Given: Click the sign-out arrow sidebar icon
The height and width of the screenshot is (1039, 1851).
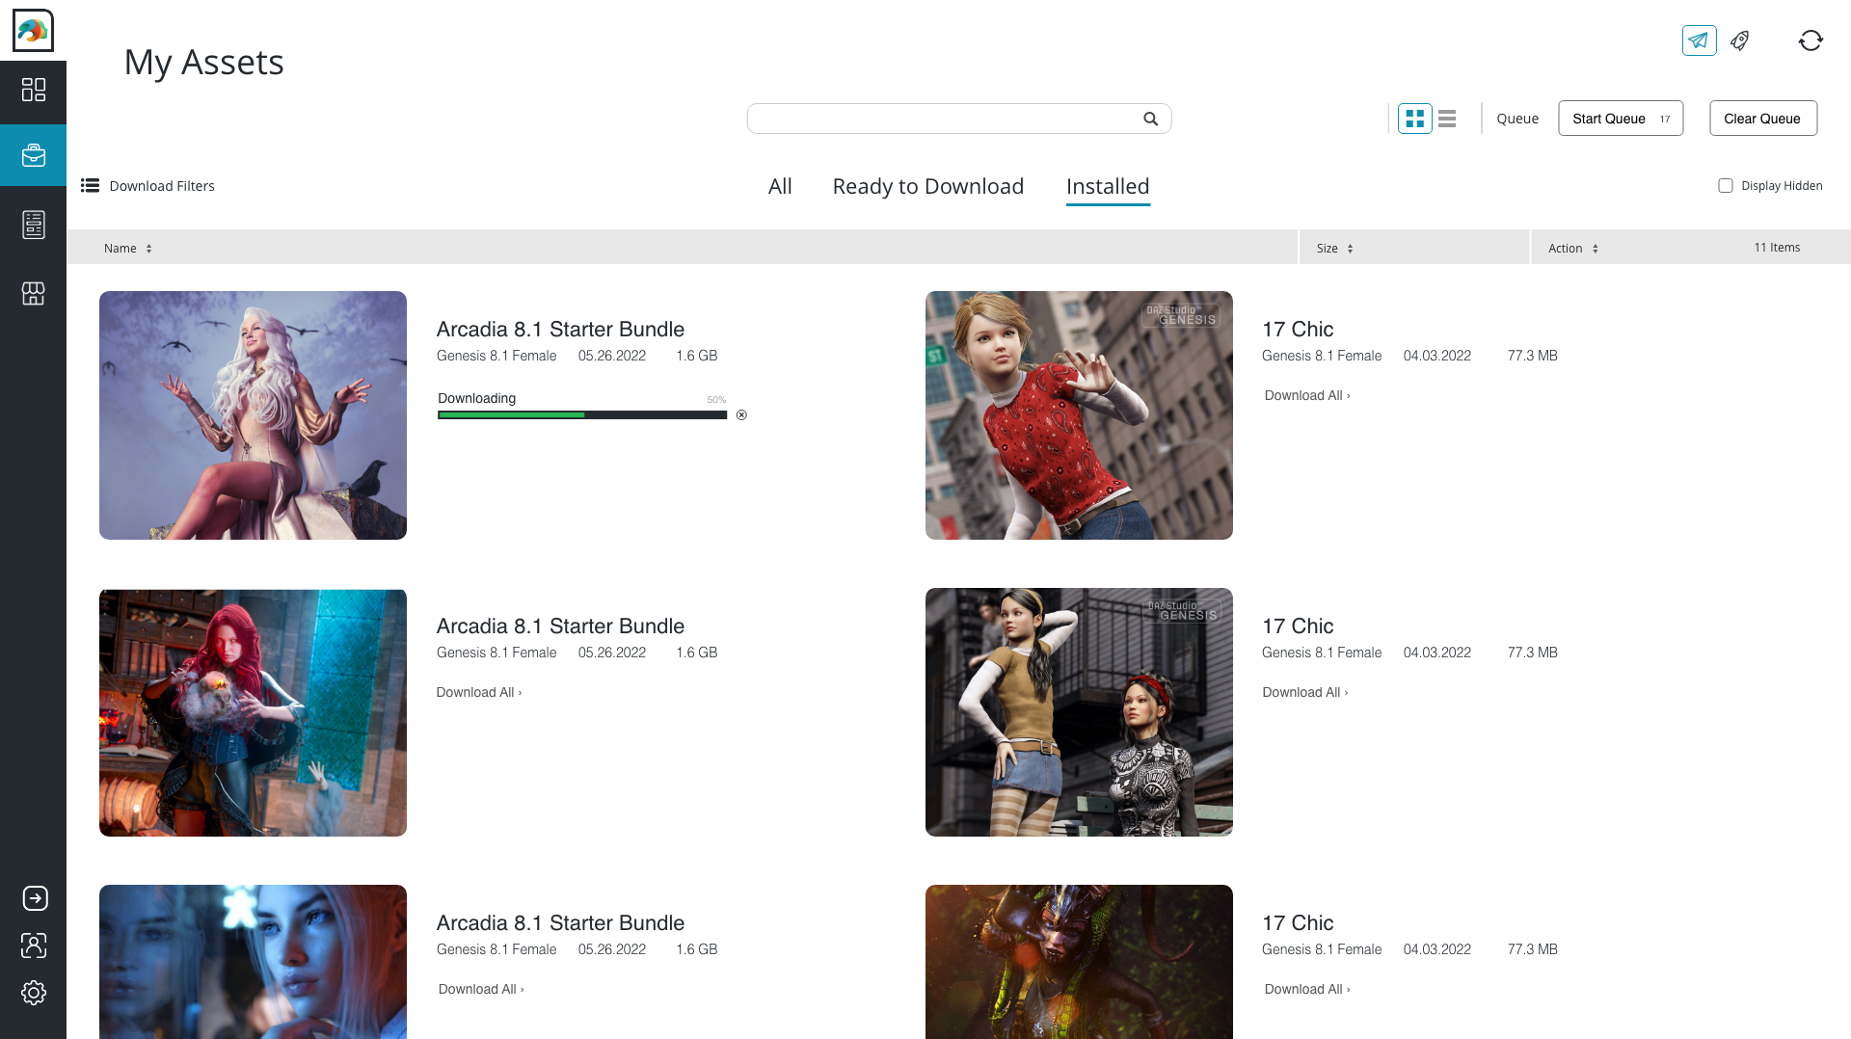Looking at the screenshot, I should (35, 898).
